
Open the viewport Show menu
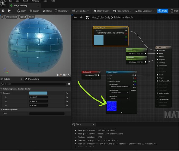(31, 17)
